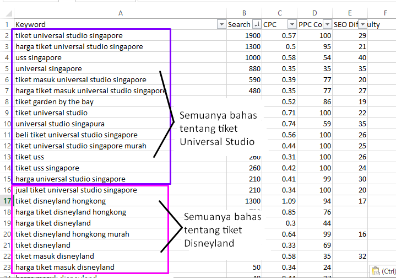Open the PPC Co column filter dropdown
The image size is (396, 278).
pyautogui.click(x=327, y=24)
